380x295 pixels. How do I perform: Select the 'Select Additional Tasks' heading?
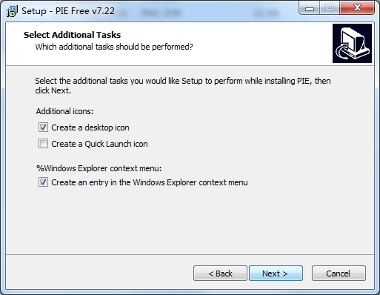click(72, 35)
